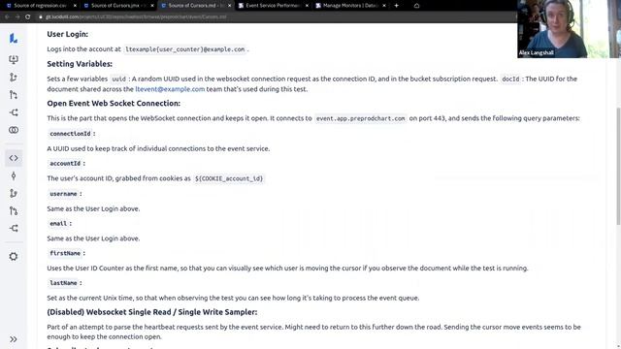Click the 'Setting Variables:' heading
The image size is (621, 349).
pyautogui.click(x=80, y=64)
